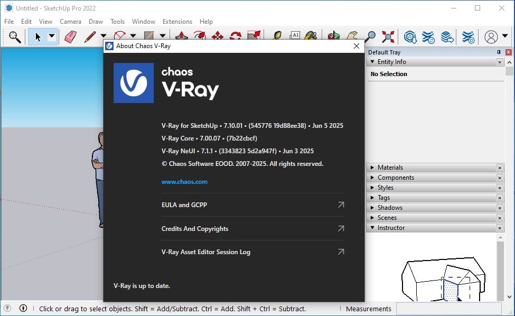Select the Scale tool
Viewport: 515px width, 316px height.
tap(254, 35)
